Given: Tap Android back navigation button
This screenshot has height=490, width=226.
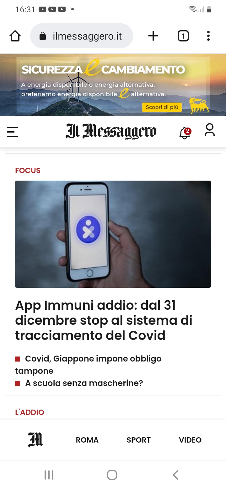Looking at the screenshot, I should 175,475.
